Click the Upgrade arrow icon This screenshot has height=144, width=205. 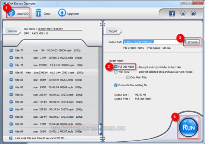(x=62, y=13)
